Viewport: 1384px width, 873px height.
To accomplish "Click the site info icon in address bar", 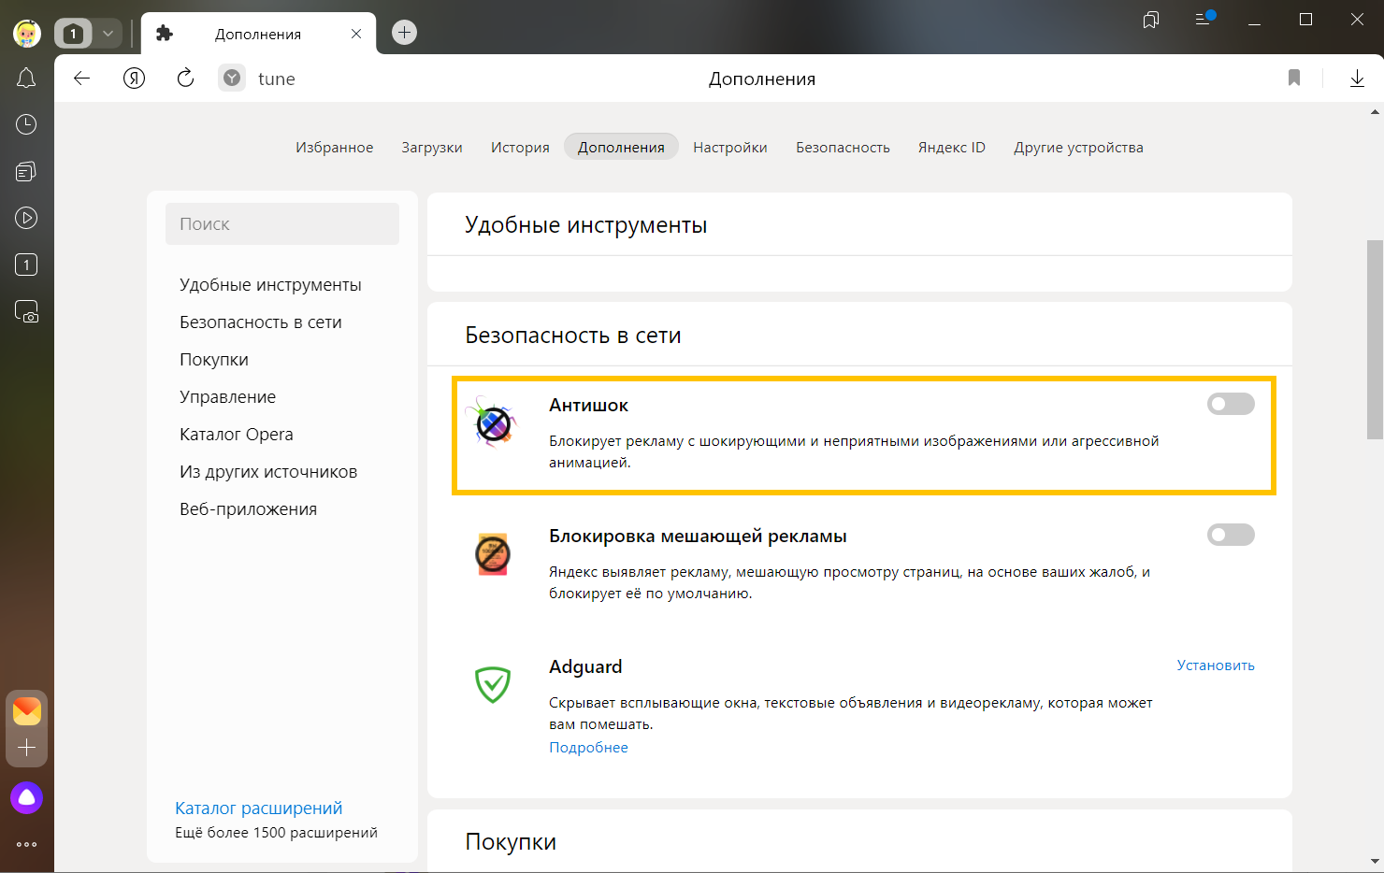I will (232, 79).
